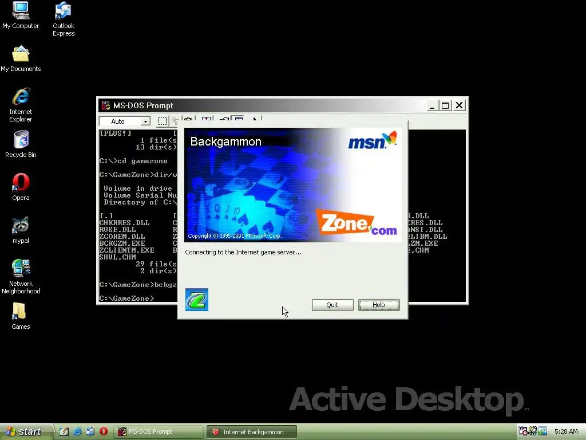The width and height of the screenshot is (586, 440).
Task: Open Internet Explorer desktop icon
Action: point(21,105)
